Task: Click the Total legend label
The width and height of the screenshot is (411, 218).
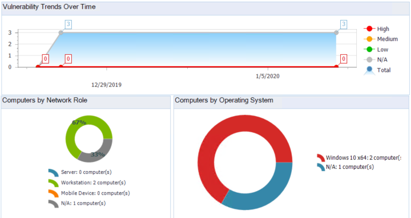Action: [384, 70]
